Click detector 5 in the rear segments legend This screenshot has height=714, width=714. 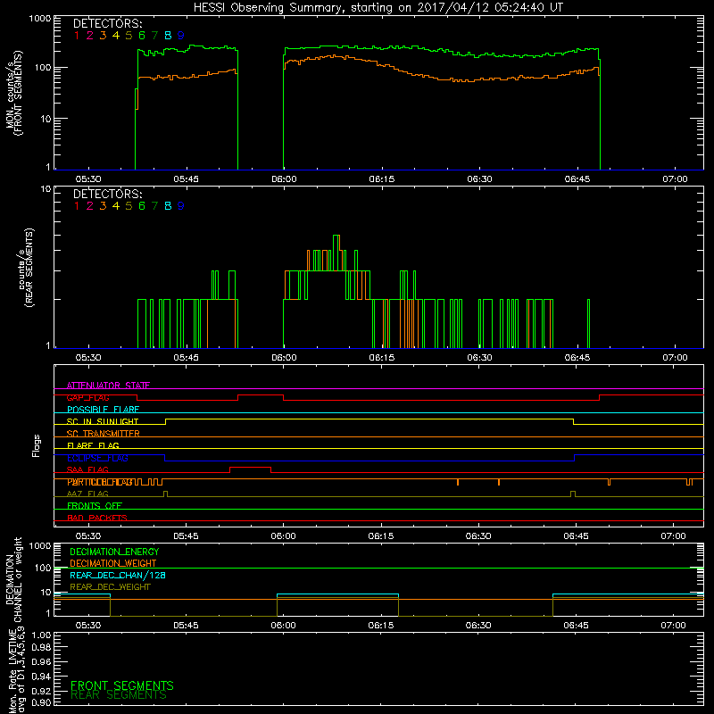point(129,206)
